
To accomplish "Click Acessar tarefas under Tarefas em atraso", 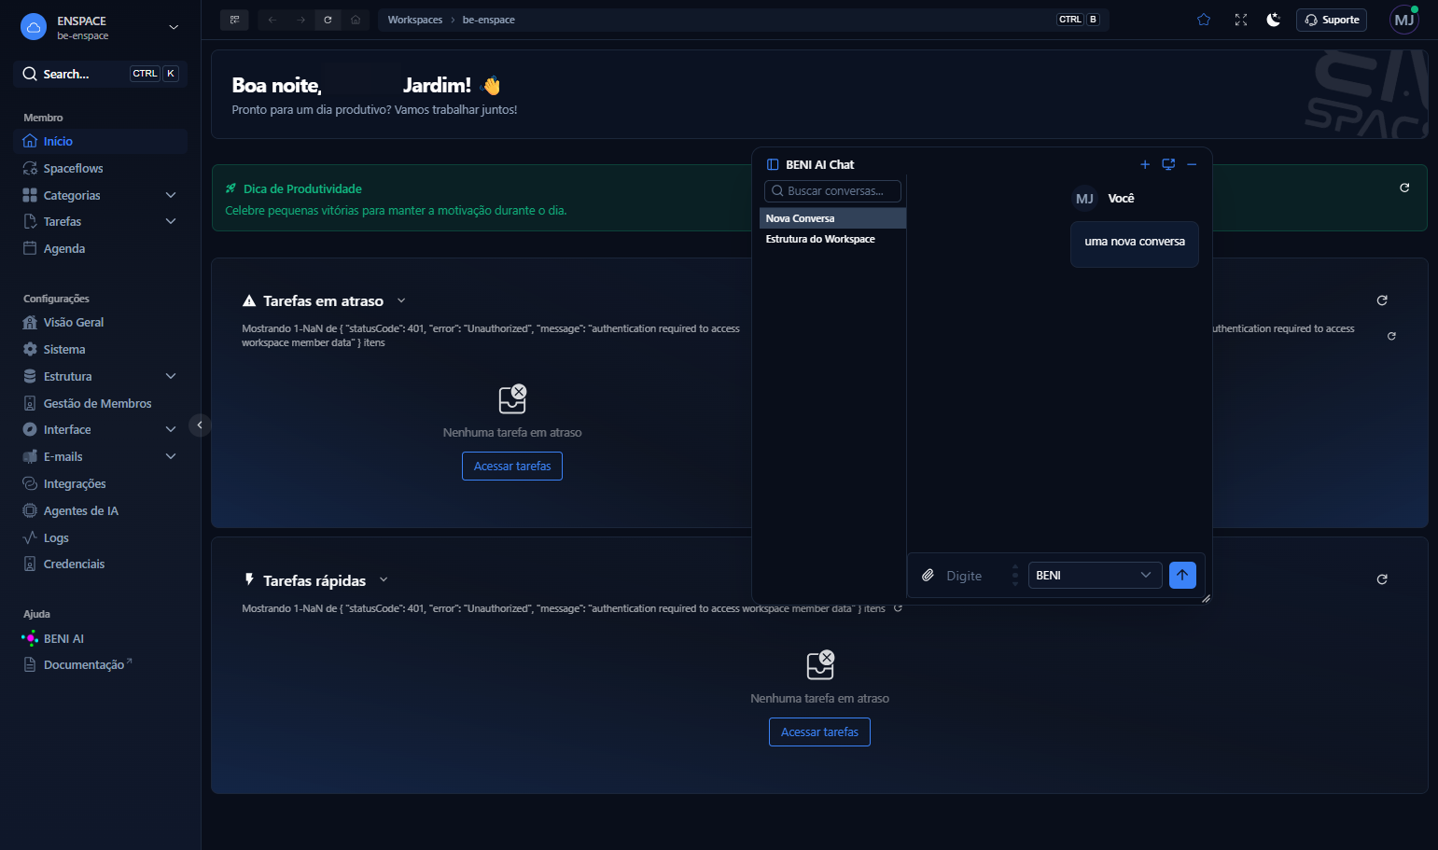I will point(512,467).
